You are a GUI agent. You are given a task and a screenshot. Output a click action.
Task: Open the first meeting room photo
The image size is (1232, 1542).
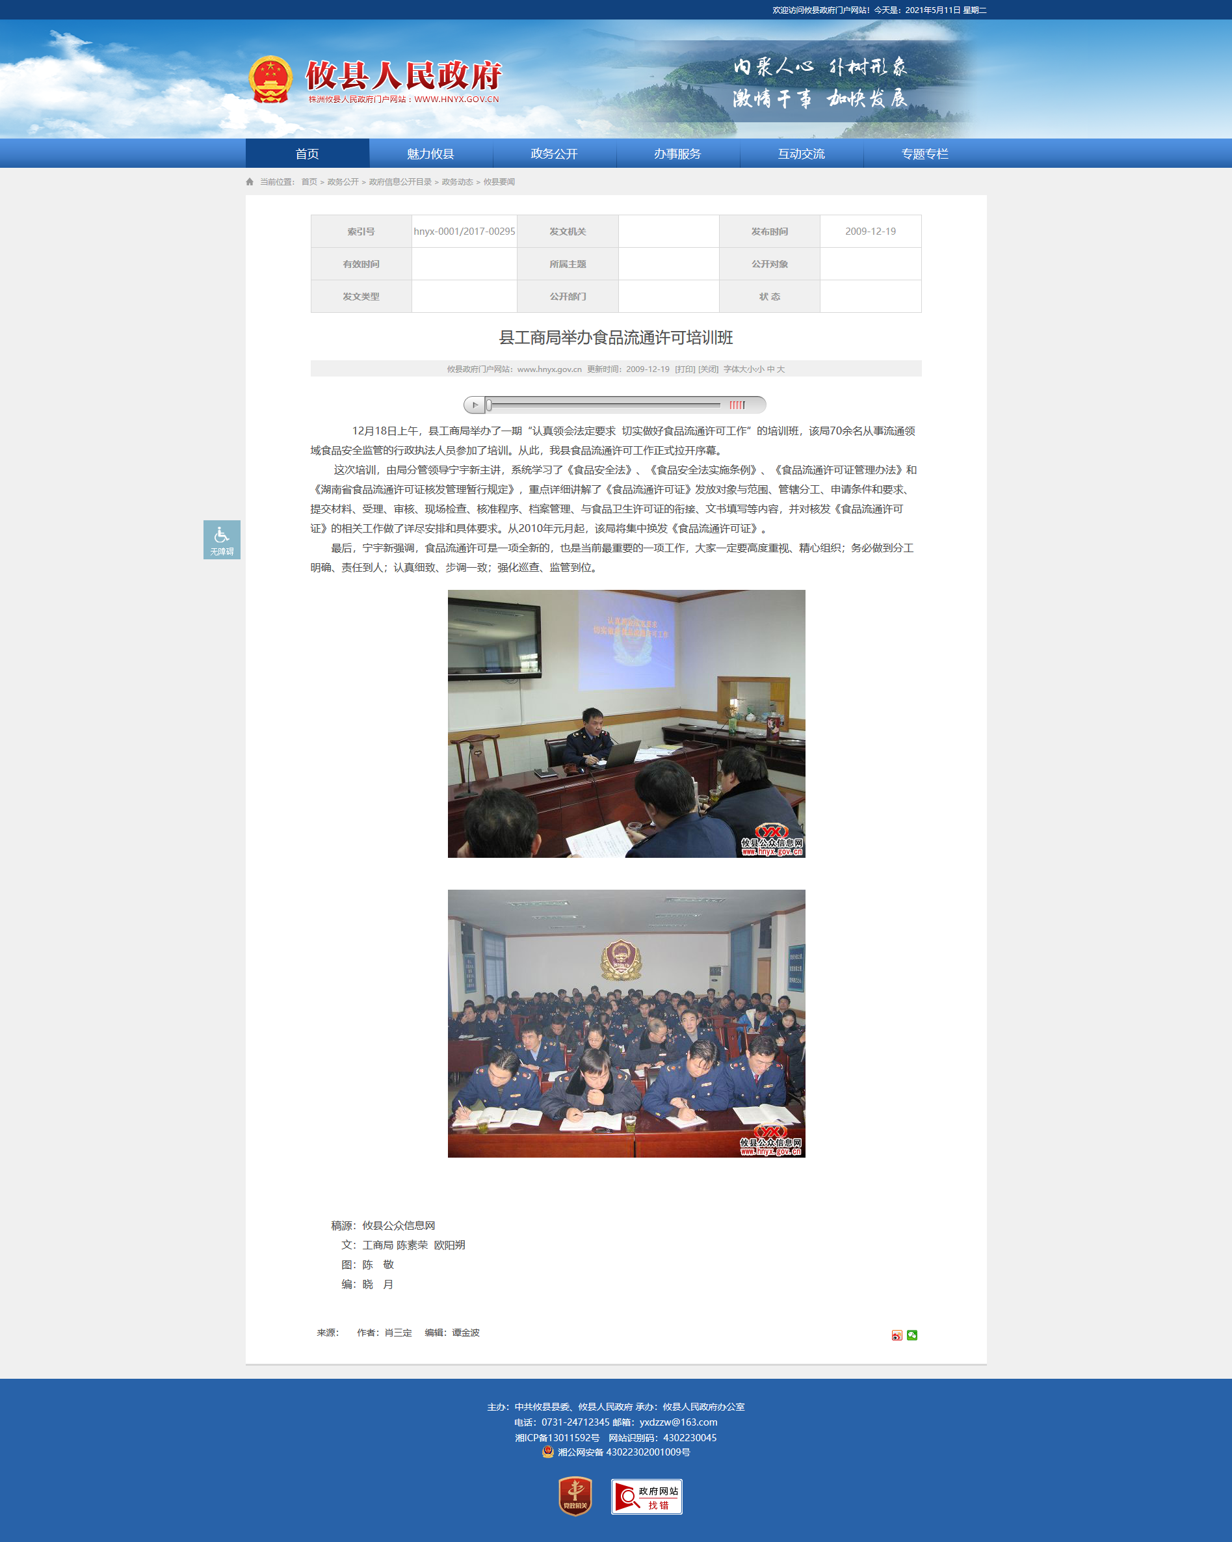[x=625, y=723]
